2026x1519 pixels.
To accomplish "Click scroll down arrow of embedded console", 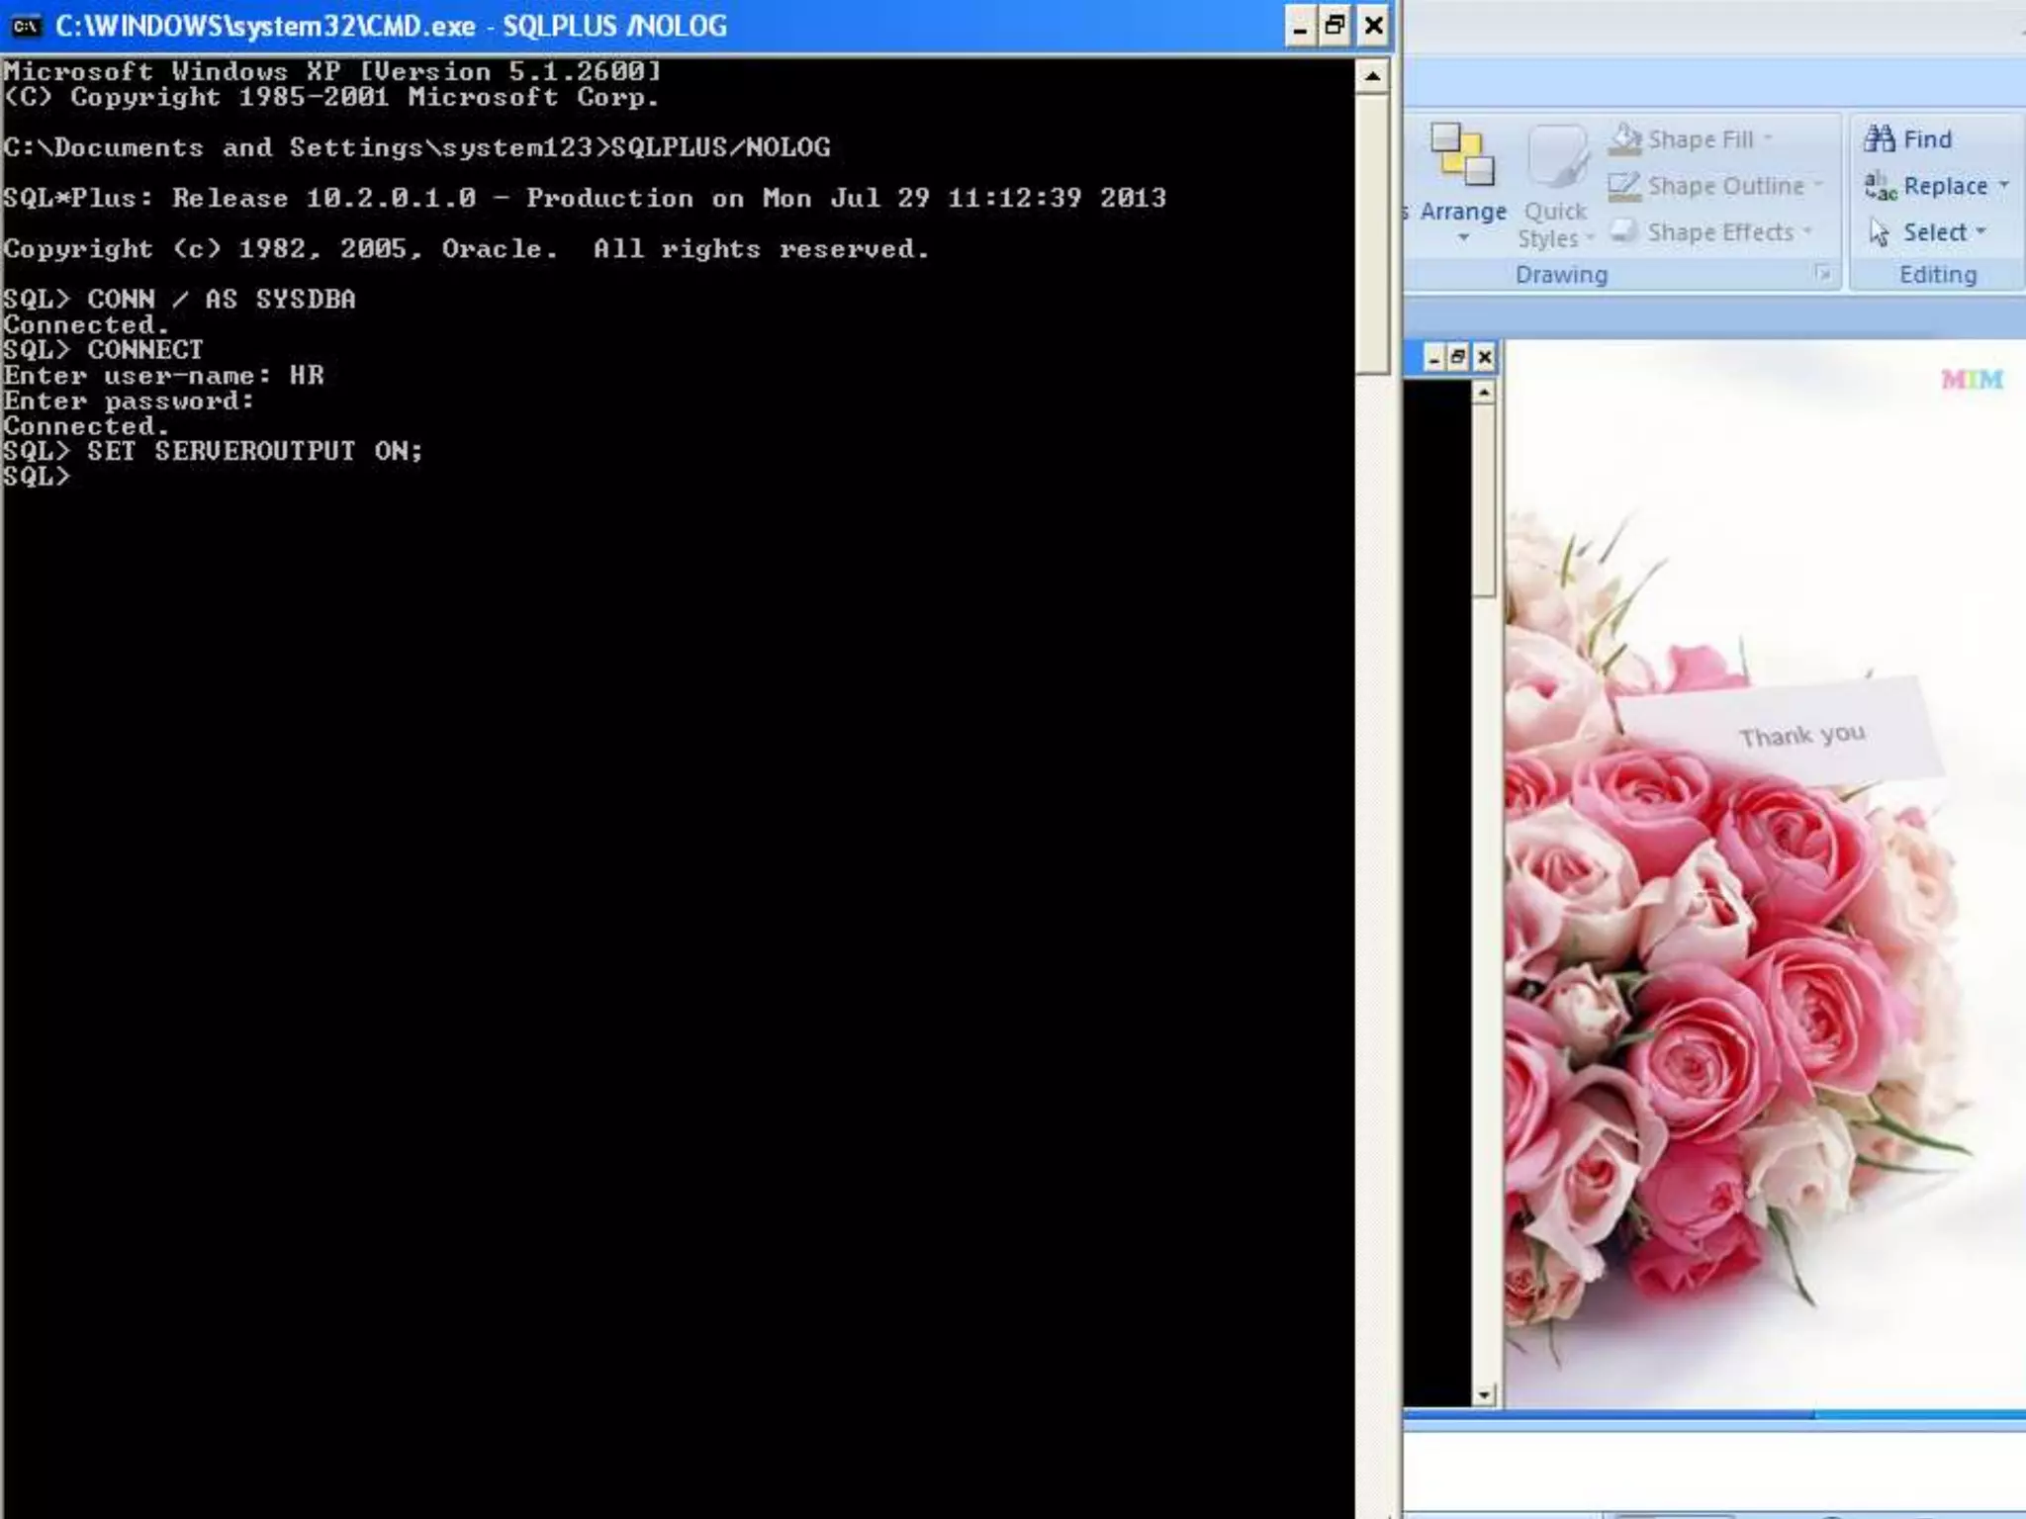I will [x=1483, y=1395].
